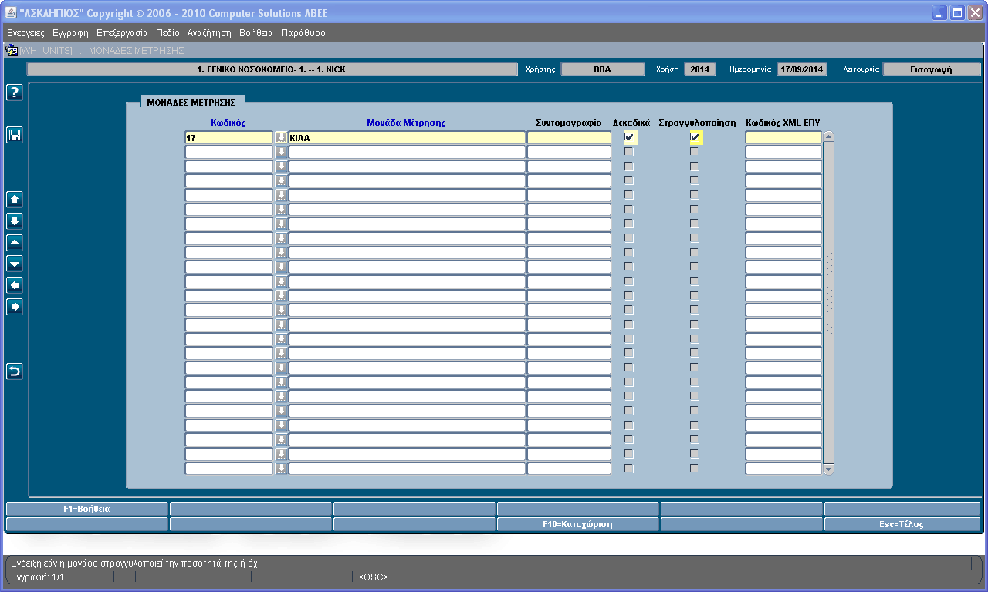Click the F10=Καταχώριση button

(x=577, y=524)
